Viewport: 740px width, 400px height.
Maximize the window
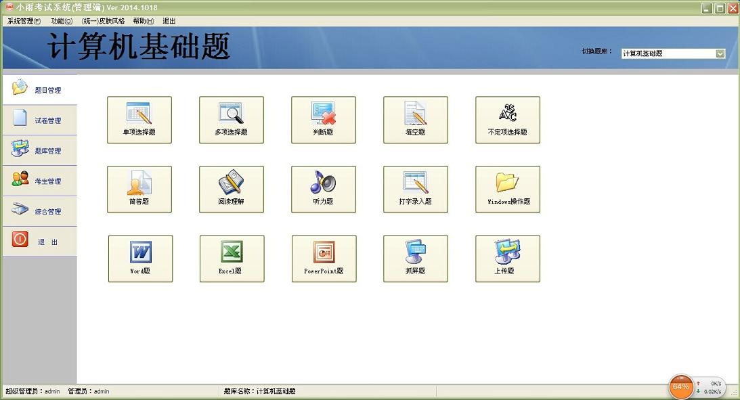click(720, 8)
